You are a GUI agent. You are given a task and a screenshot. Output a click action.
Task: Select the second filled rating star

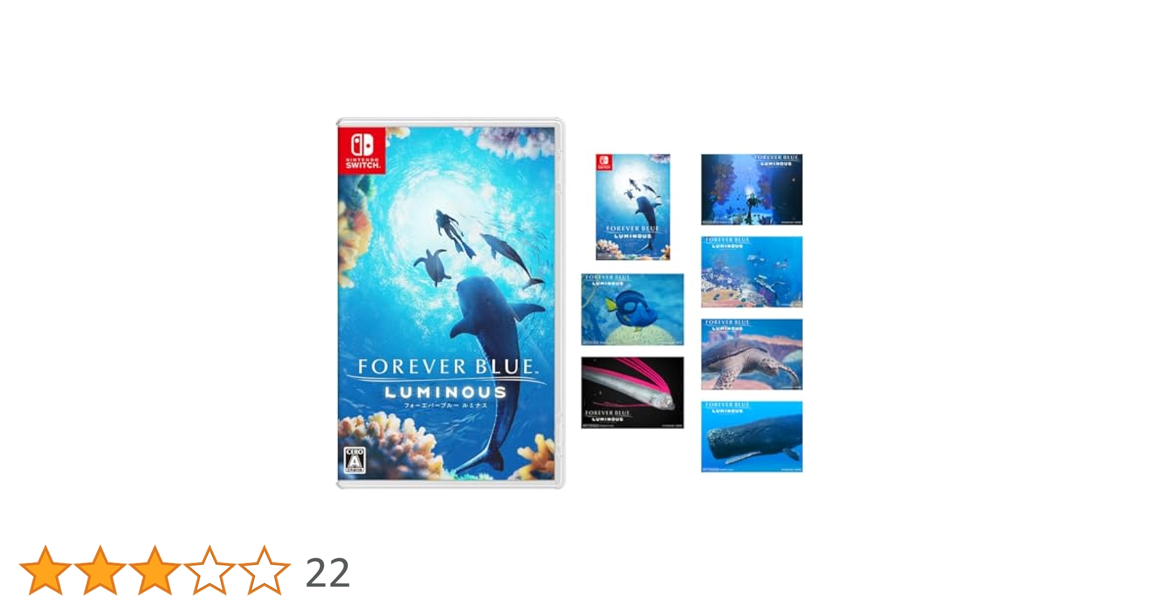click(x=100, y=571)
